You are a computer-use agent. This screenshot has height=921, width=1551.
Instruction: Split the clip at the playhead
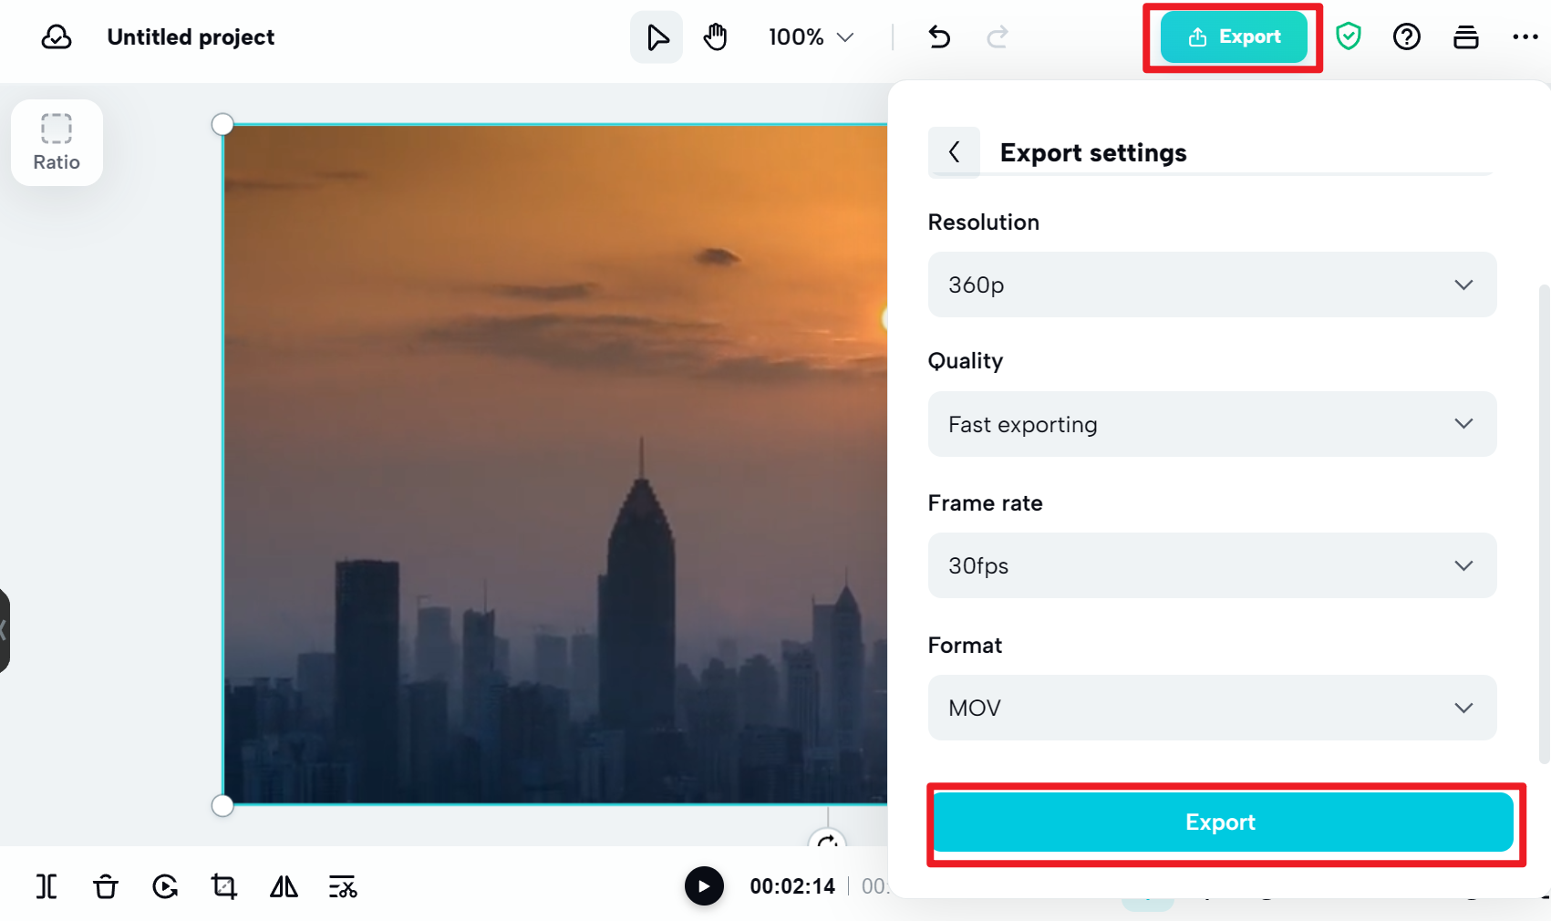[46, 885]
